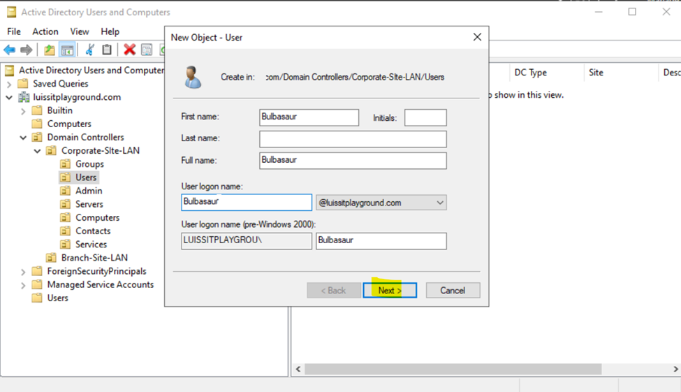The image size is (681, 392).
Task: Select ForeignSecurityPrincipals in the tree
Action: click(96, 271)
